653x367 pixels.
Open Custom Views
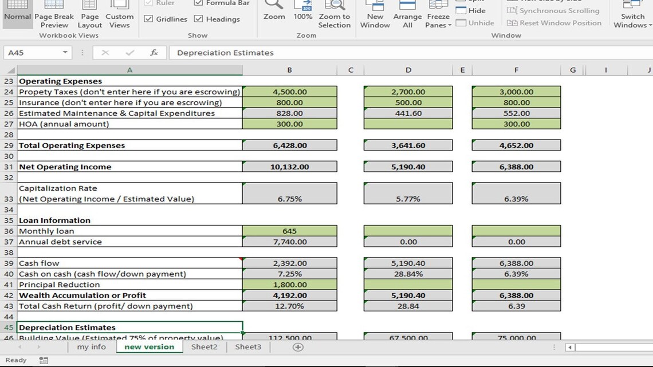pos(119,16)
